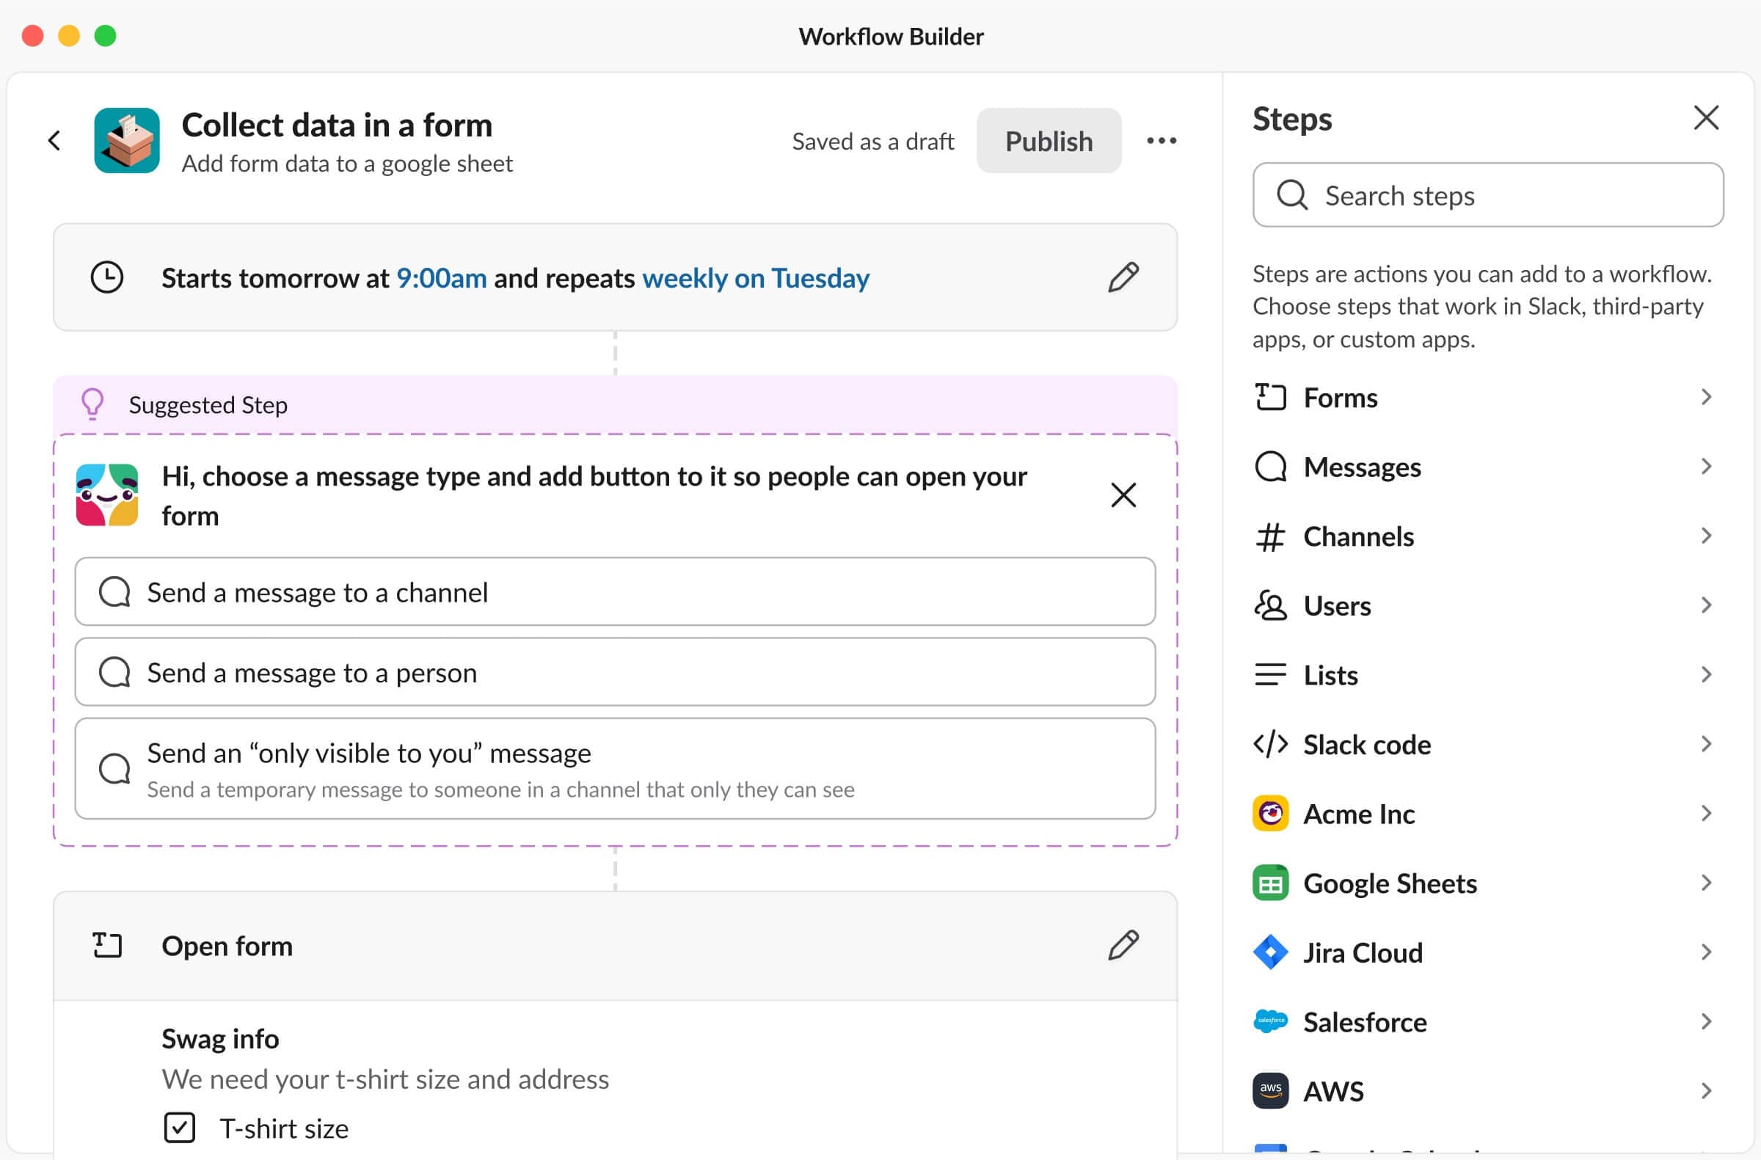Choose Send an "only visible to you" message
The height and width of the screenshot is (1160, 1761).
click(615, 769)
